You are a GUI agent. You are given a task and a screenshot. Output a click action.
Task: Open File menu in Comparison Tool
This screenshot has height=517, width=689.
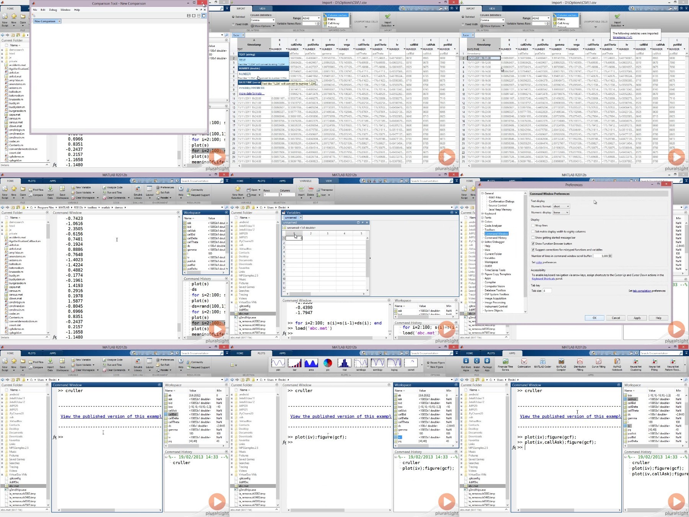tap(35, 10)
